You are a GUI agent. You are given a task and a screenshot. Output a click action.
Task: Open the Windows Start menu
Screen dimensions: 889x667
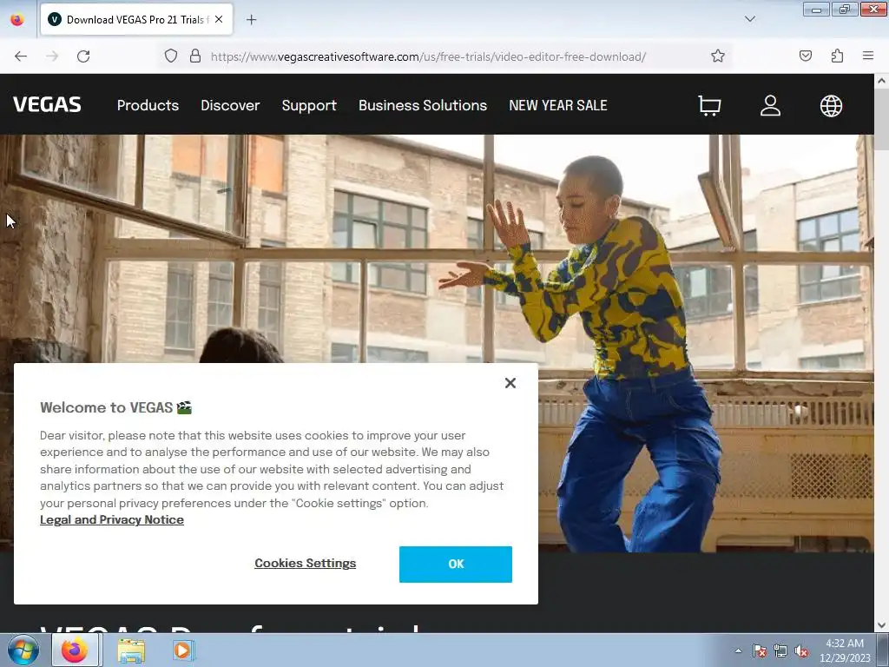[23, 650]
